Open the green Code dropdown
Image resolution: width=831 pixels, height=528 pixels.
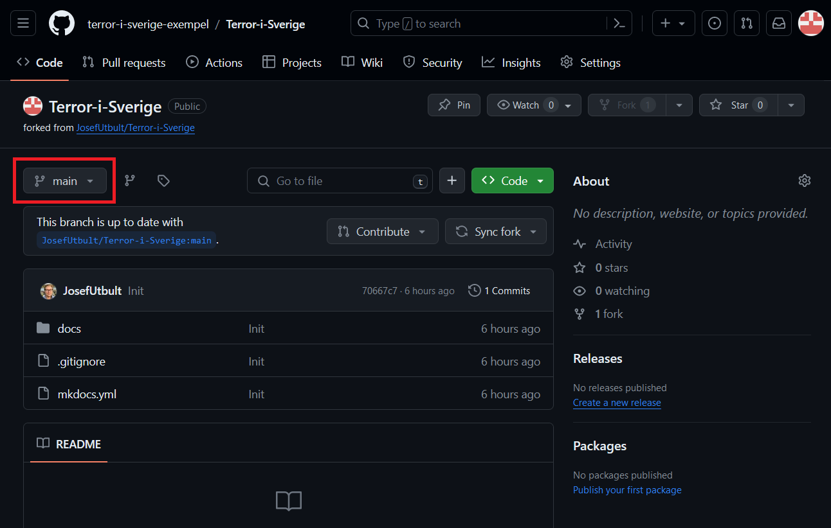point(513,181)
